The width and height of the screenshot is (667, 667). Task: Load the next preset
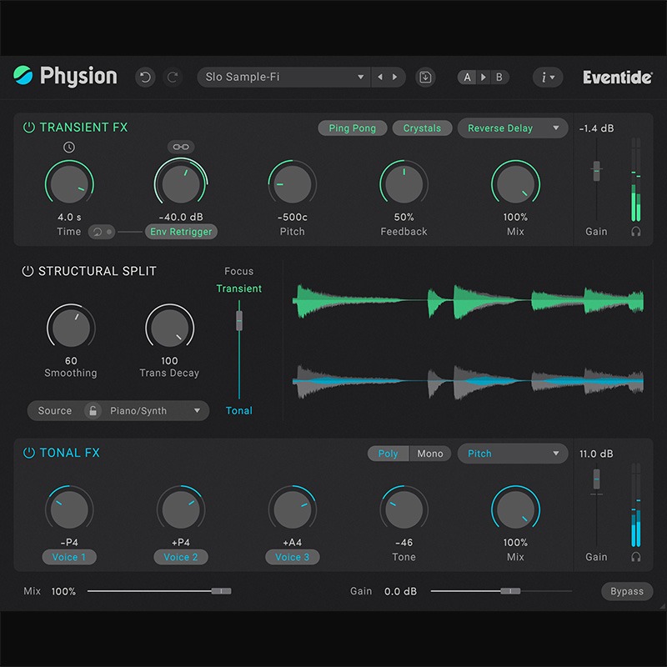(x=394, y=77)
